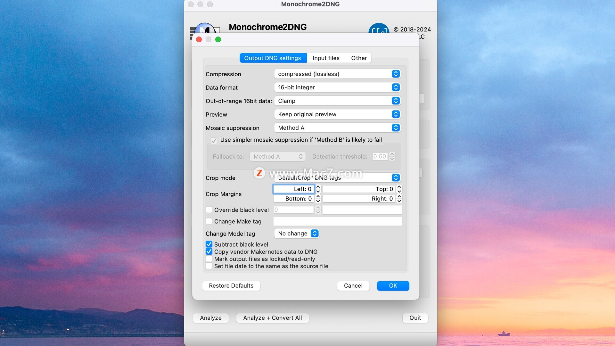Image resolution: width=615 pixels, height=346 pixels.
Task: Click the Bottom crop margin field
Action: (294, 199)
